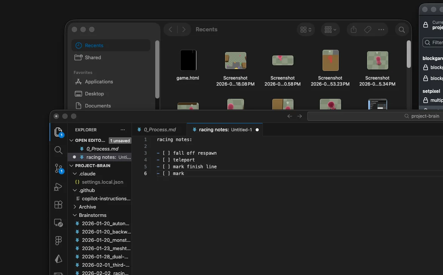Switch to the 0_Process.md tab
The width and height of the screenshot is (443, 275).
[159, 129]
